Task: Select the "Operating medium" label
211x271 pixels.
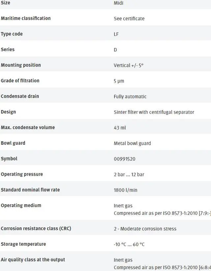Action: coord(21,205)
